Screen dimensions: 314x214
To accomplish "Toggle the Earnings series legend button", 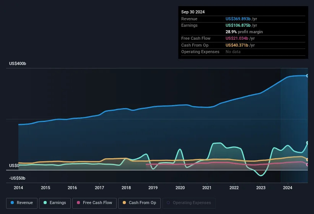I will 55,203.
